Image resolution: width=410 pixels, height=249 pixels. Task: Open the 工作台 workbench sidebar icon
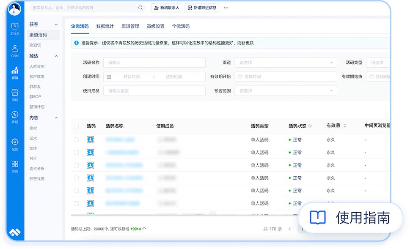15,28
